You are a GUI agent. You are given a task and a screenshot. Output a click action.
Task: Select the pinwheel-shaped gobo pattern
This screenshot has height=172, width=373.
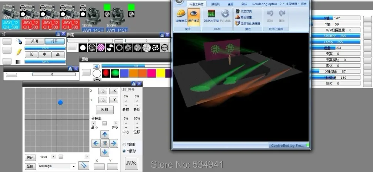click(x=110, y=47)
